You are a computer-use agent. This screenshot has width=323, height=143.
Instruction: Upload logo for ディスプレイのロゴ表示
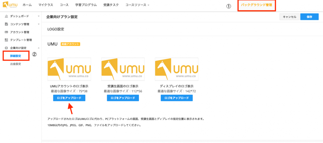coord(177,98)
